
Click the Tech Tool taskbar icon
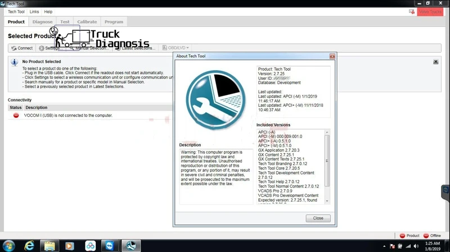(x=131, y=246)
